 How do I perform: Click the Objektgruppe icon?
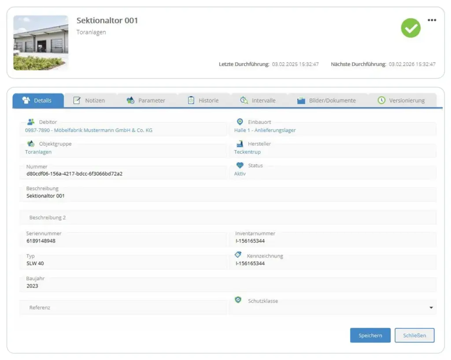[31, 144]
